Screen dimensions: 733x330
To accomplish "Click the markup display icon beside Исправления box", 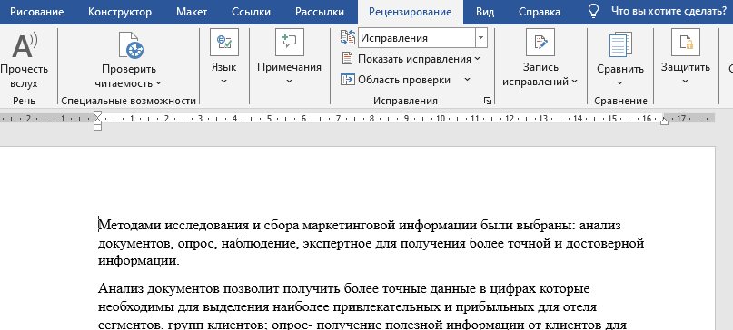I will (348, 38).
